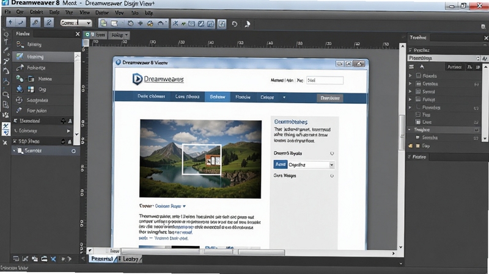The height and width of the screenshot is (274, 489).
Task: Open the last menu in the menu bar
Action: point(149,13)
